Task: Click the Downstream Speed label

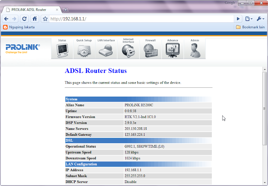Action: (x=81, y=158)
